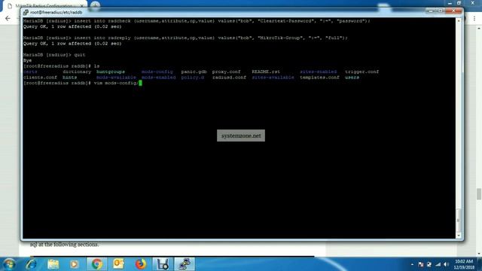Click 'trigger.conf' in the terminal listing
The width and height of the screenshot is (482, 271).
point(361,72)
